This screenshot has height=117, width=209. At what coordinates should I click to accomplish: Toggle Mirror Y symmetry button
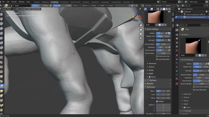pyautogui.click(x=163, y=91)
